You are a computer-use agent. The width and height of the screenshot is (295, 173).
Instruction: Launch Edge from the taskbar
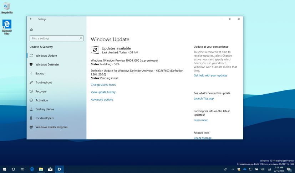[x=32, y=169]
